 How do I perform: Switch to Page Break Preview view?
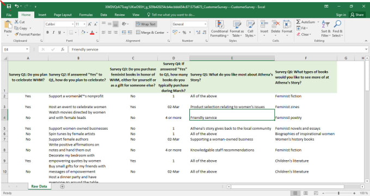[316, 193]
